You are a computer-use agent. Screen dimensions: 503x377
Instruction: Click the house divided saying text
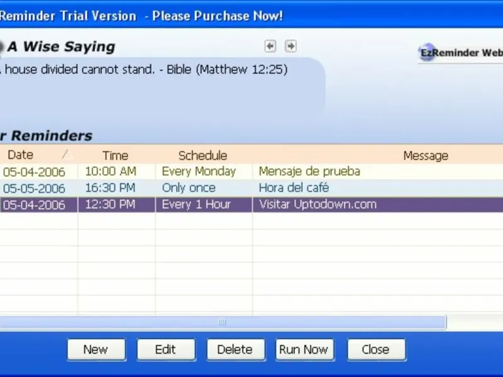144,70
